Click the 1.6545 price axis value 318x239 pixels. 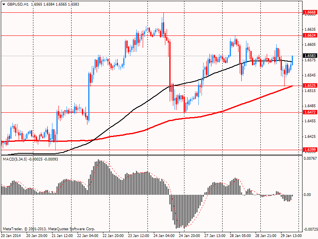click(310, 75)
